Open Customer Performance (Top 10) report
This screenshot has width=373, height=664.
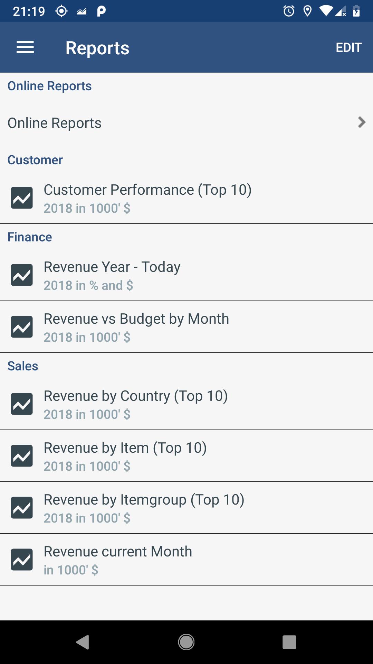(x=147, y=190)
